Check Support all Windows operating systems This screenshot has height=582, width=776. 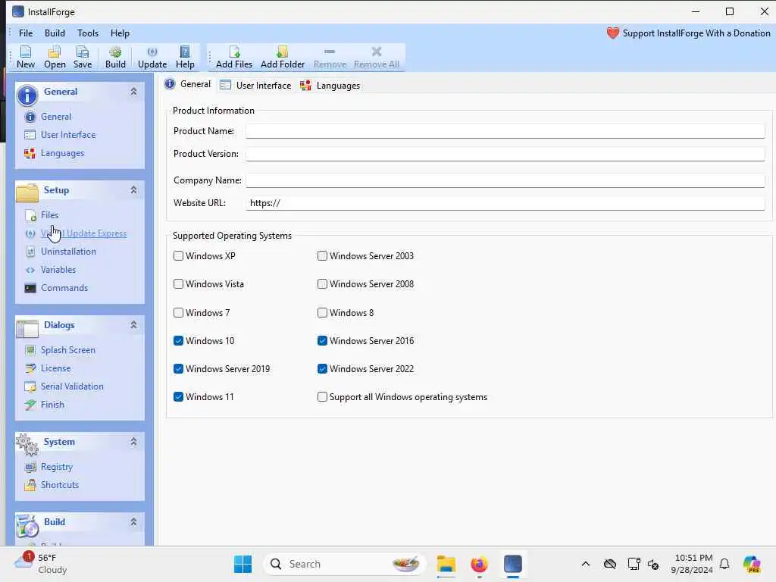tap(322, 397)
